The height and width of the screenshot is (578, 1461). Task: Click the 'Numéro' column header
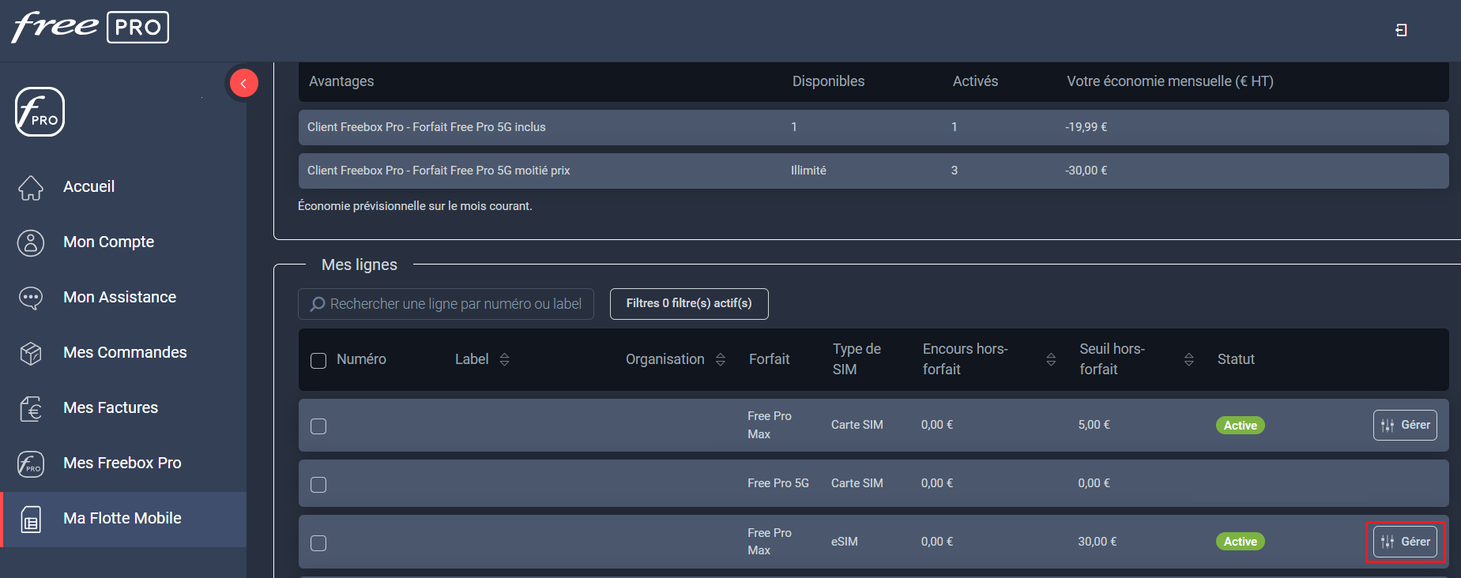[361, 359]
